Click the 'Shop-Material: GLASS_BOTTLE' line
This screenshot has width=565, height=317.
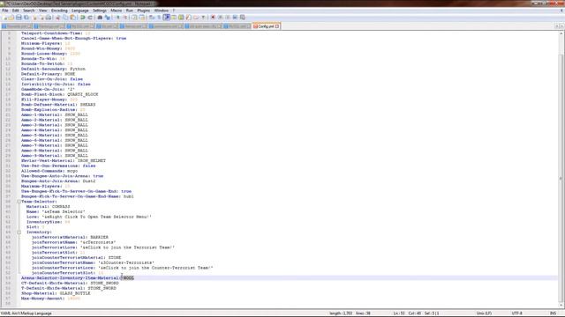click(x=56, y=293)
